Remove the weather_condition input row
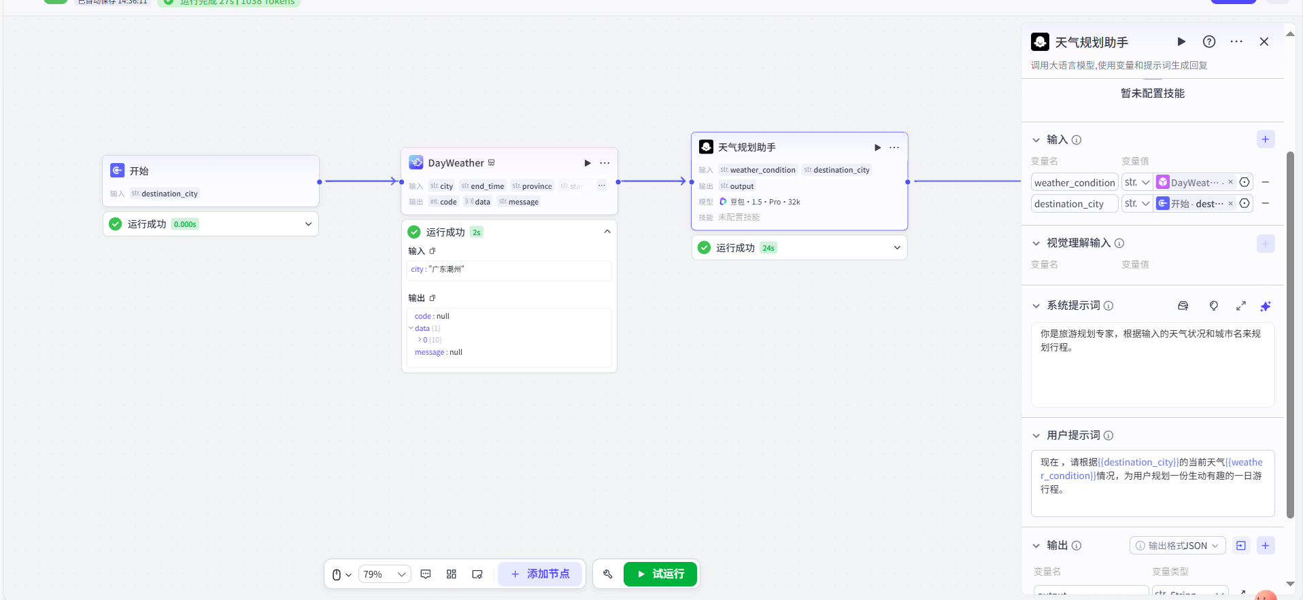The image size is (1303, 600). point(1265,182)
